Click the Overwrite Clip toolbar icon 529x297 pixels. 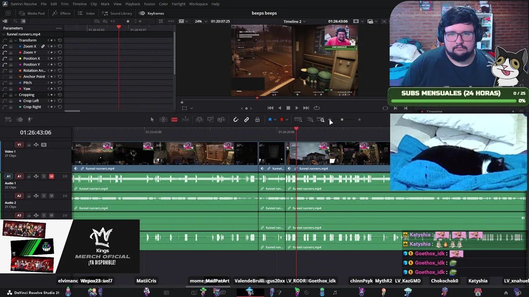pyautogui.click(x=210, y=120)
